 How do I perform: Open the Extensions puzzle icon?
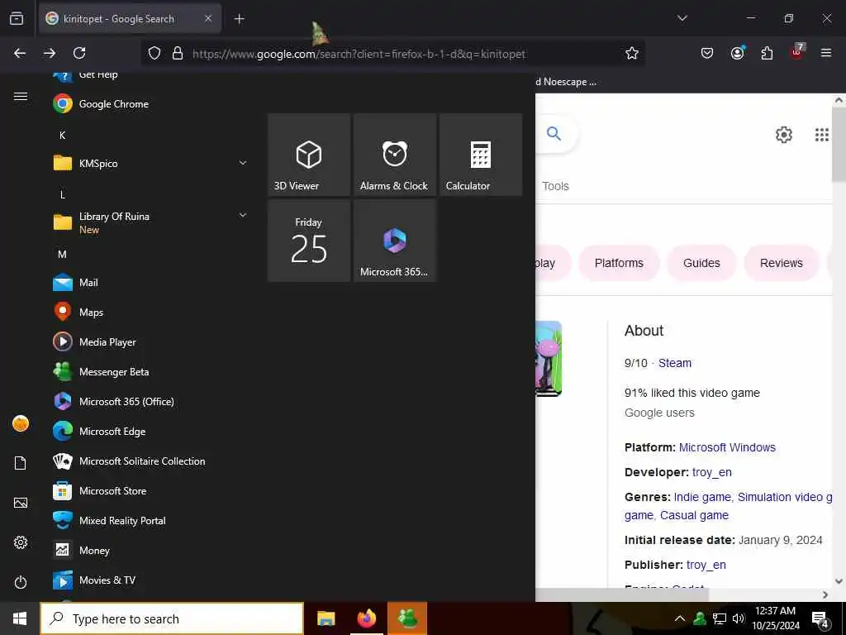click(767, 53)
